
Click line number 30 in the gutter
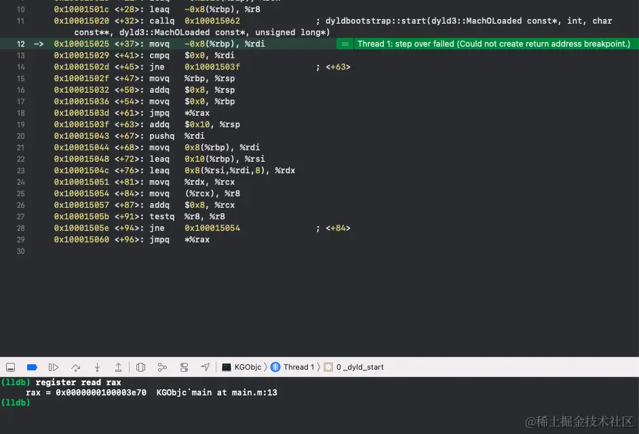21,251
